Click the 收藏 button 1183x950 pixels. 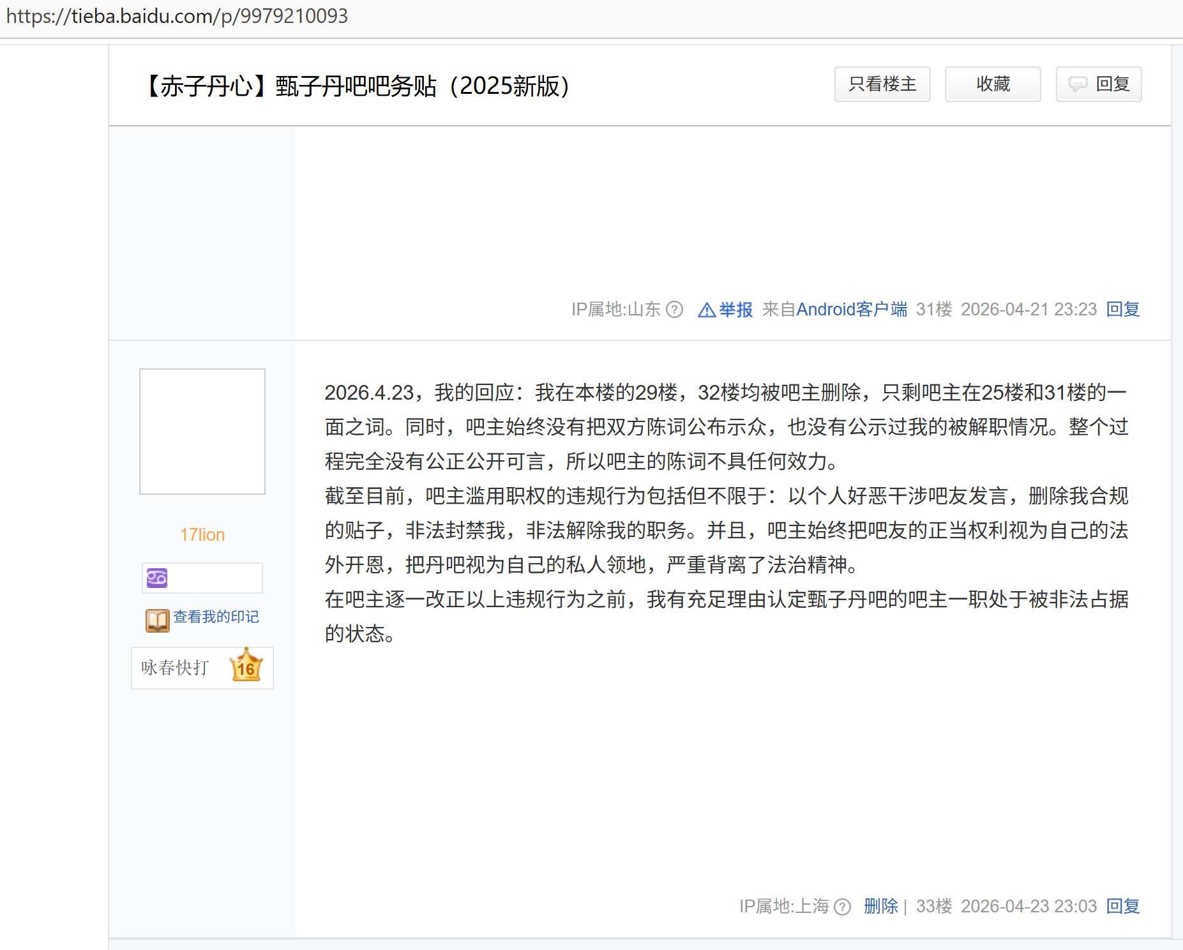(993, 84)
